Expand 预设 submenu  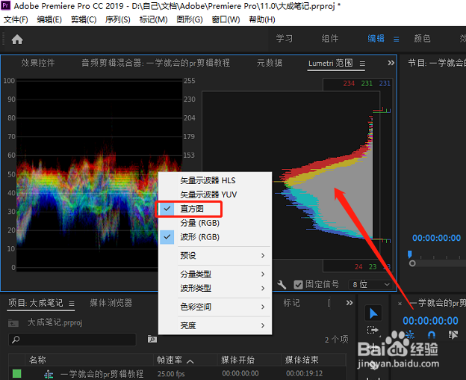pyautogui.click(x=215, y=256)
